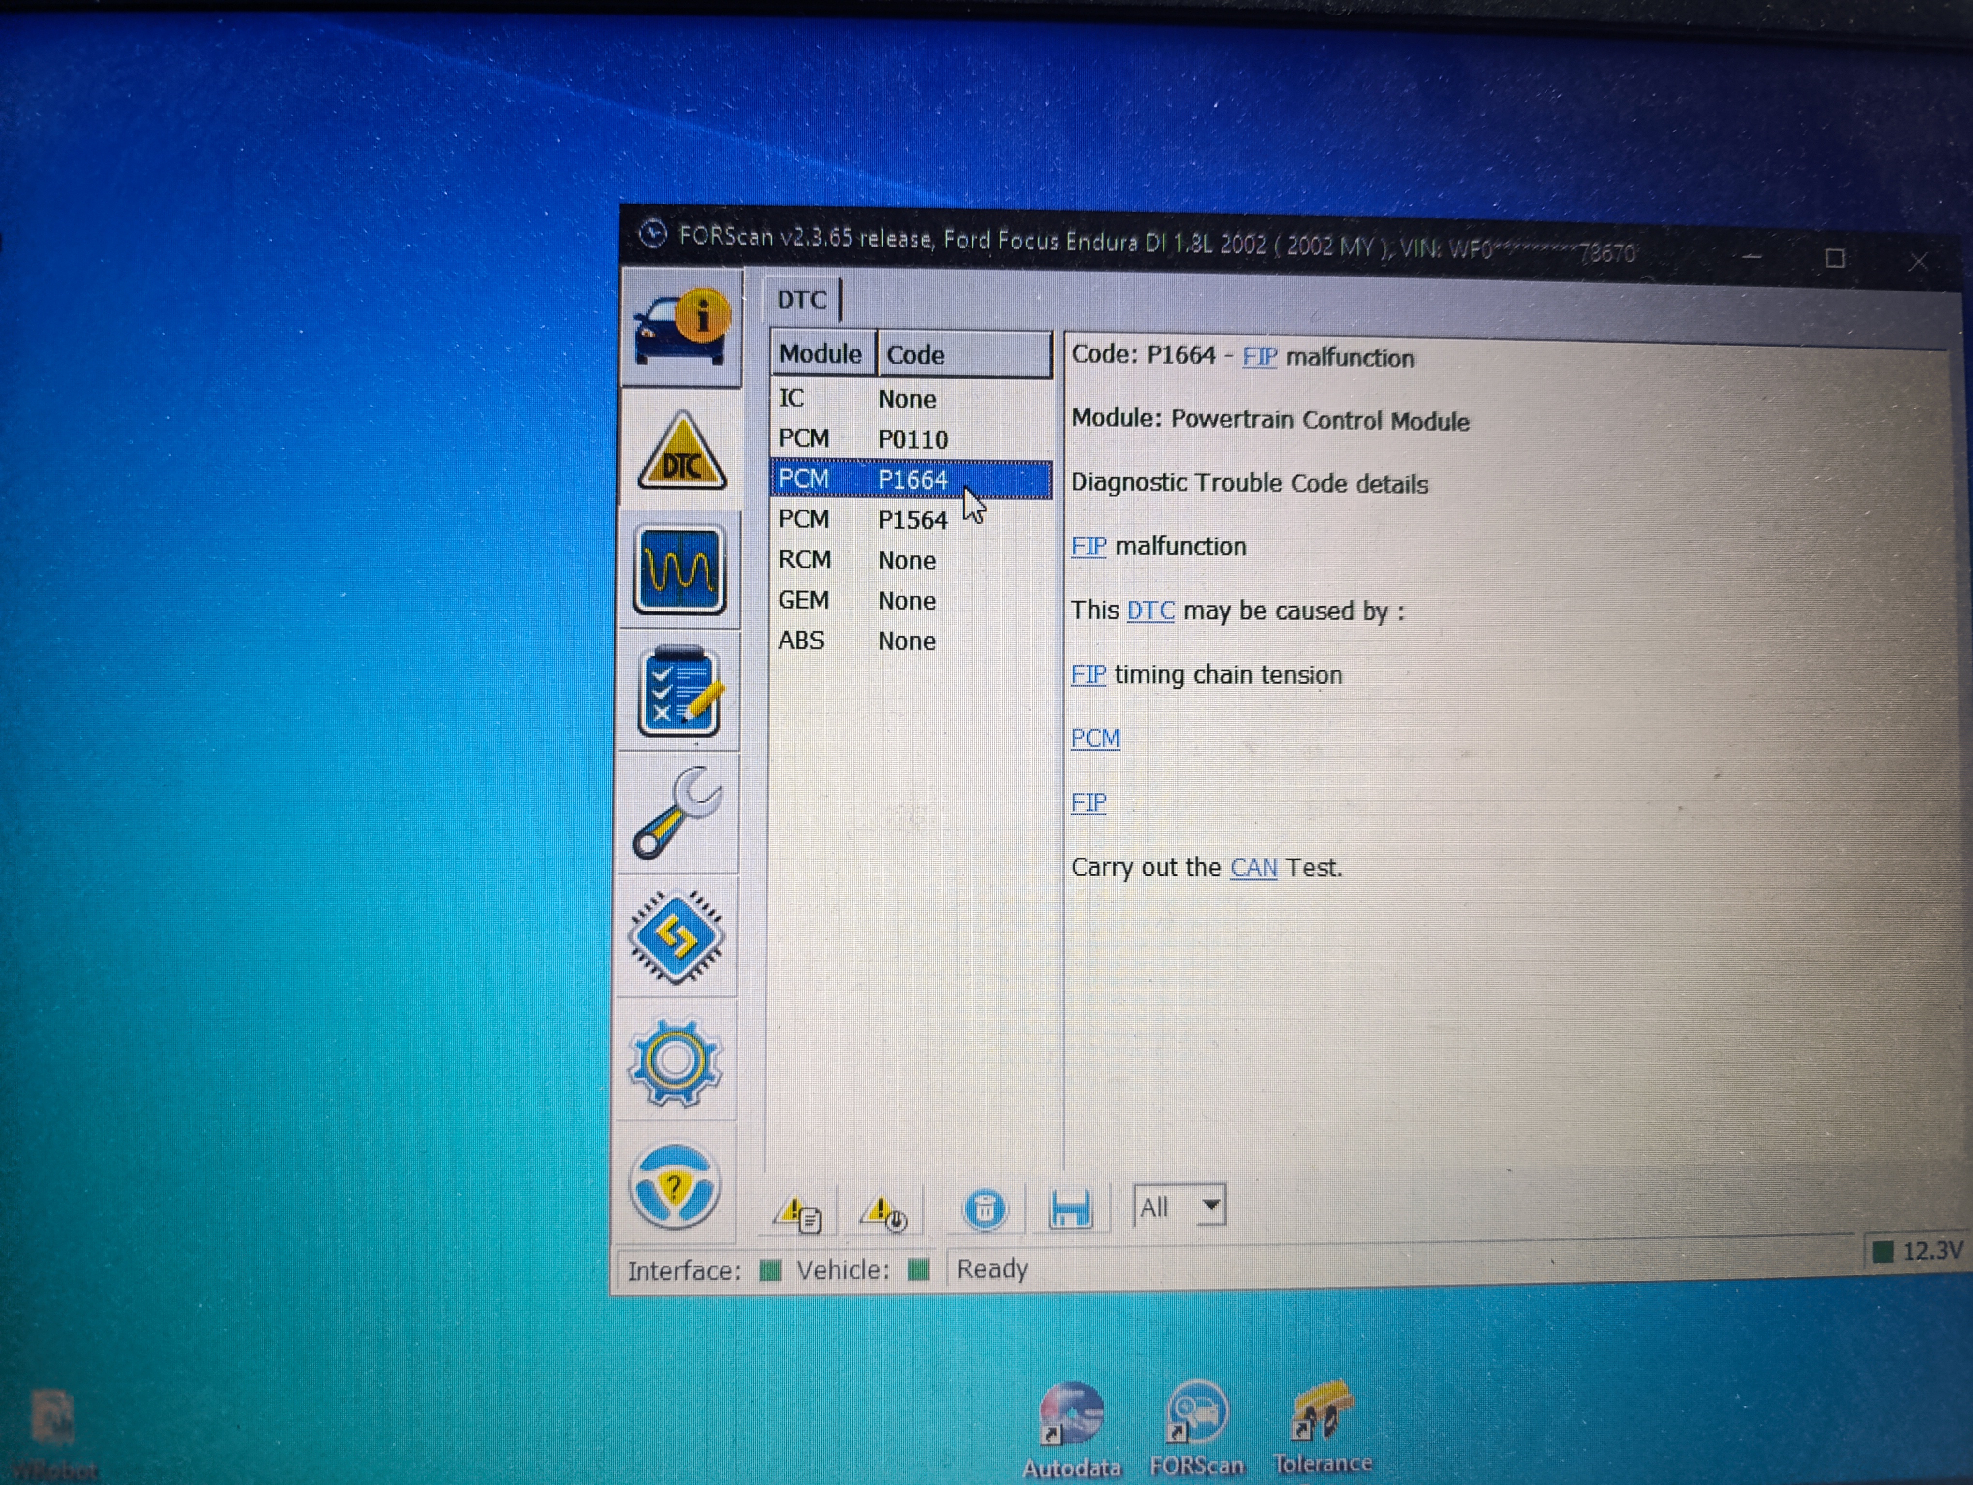Open the Autodata desktop shortcut

tap(1071, 1430)
